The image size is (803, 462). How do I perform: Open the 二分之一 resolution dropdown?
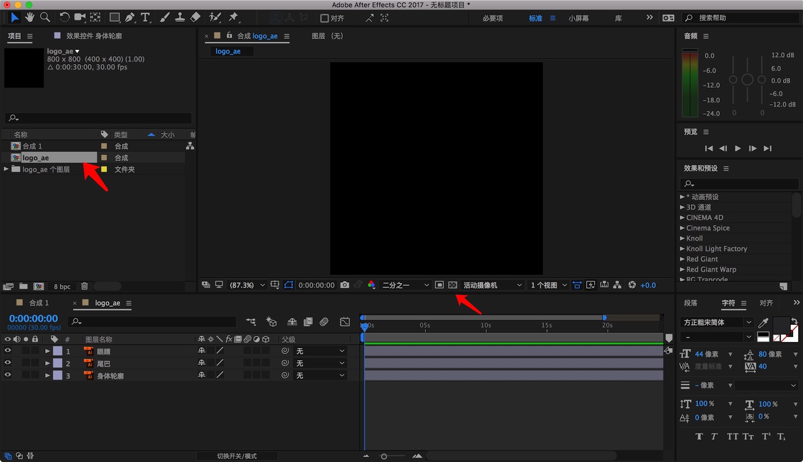405,285
